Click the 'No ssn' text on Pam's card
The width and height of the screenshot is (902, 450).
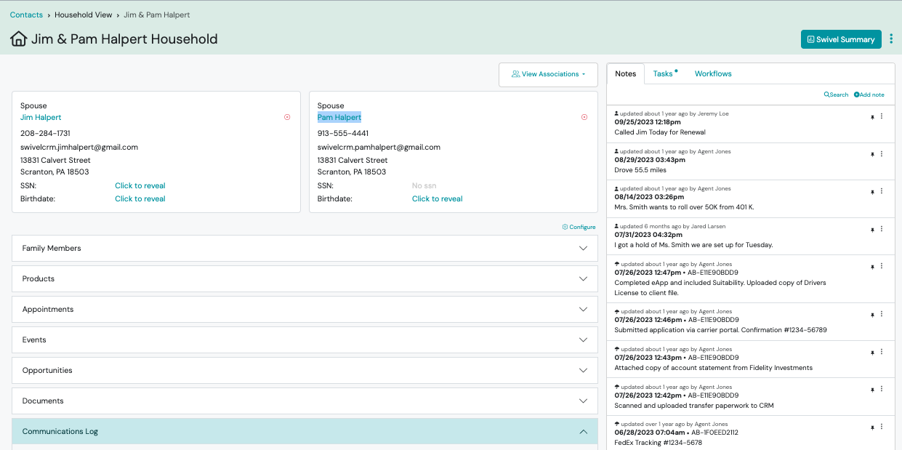tap(424, 185)
